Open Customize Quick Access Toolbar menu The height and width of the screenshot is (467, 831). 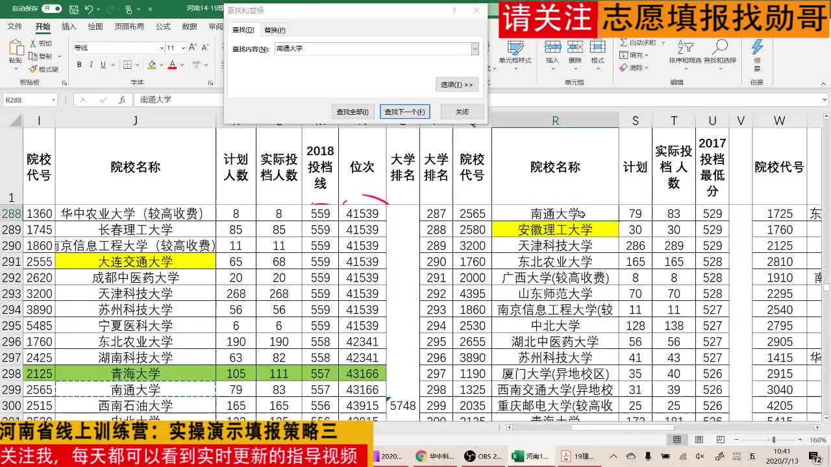pos(152,10)
